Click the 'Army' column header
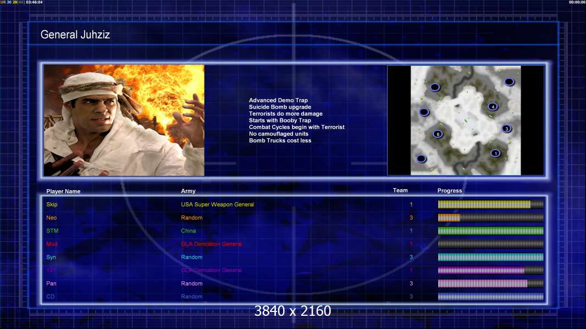The width and height of the screenshot is (586, 329). point(188,191)
